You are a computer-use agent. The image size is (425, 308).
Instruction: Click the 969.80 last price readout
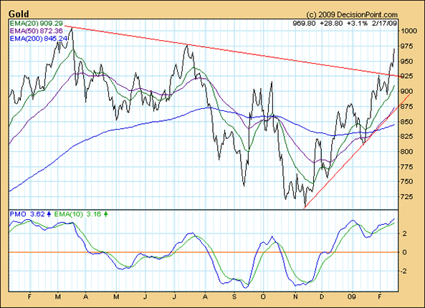[304, 24]
